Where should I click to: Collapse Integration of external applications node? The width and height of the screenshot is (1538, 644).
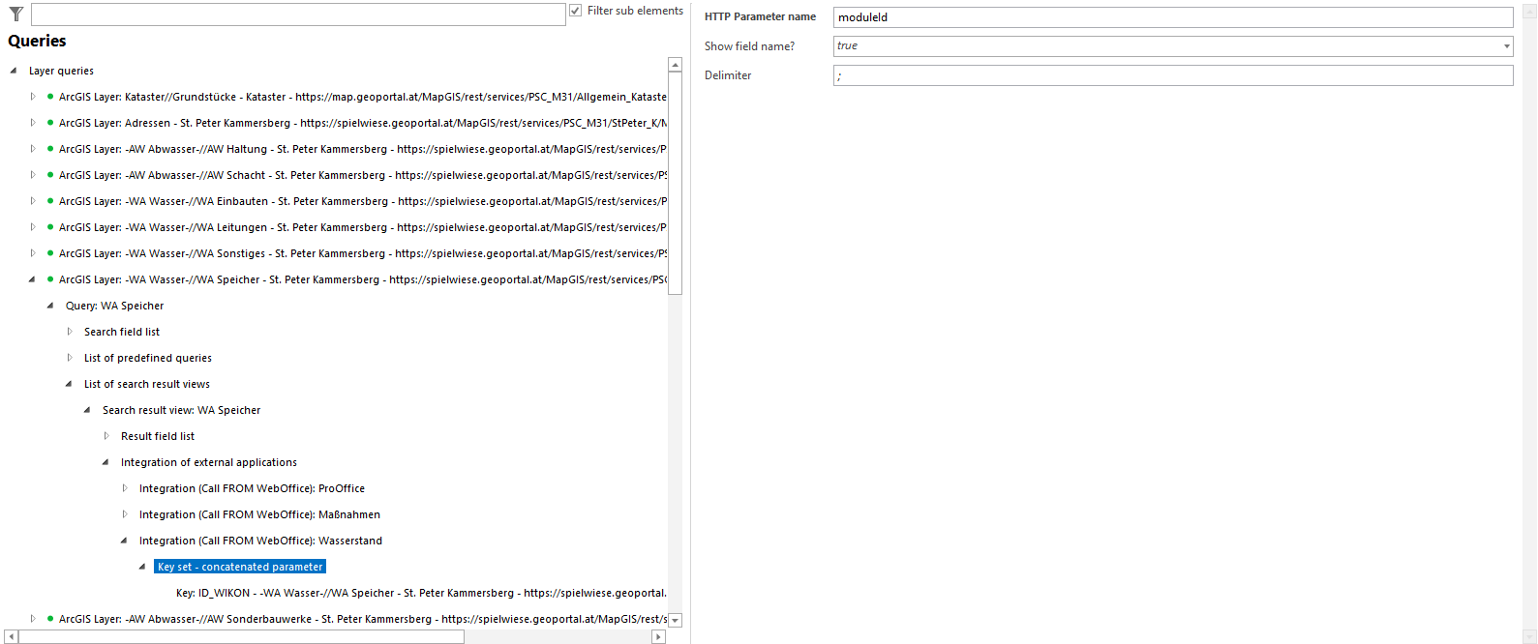click(x=106, y=462)
